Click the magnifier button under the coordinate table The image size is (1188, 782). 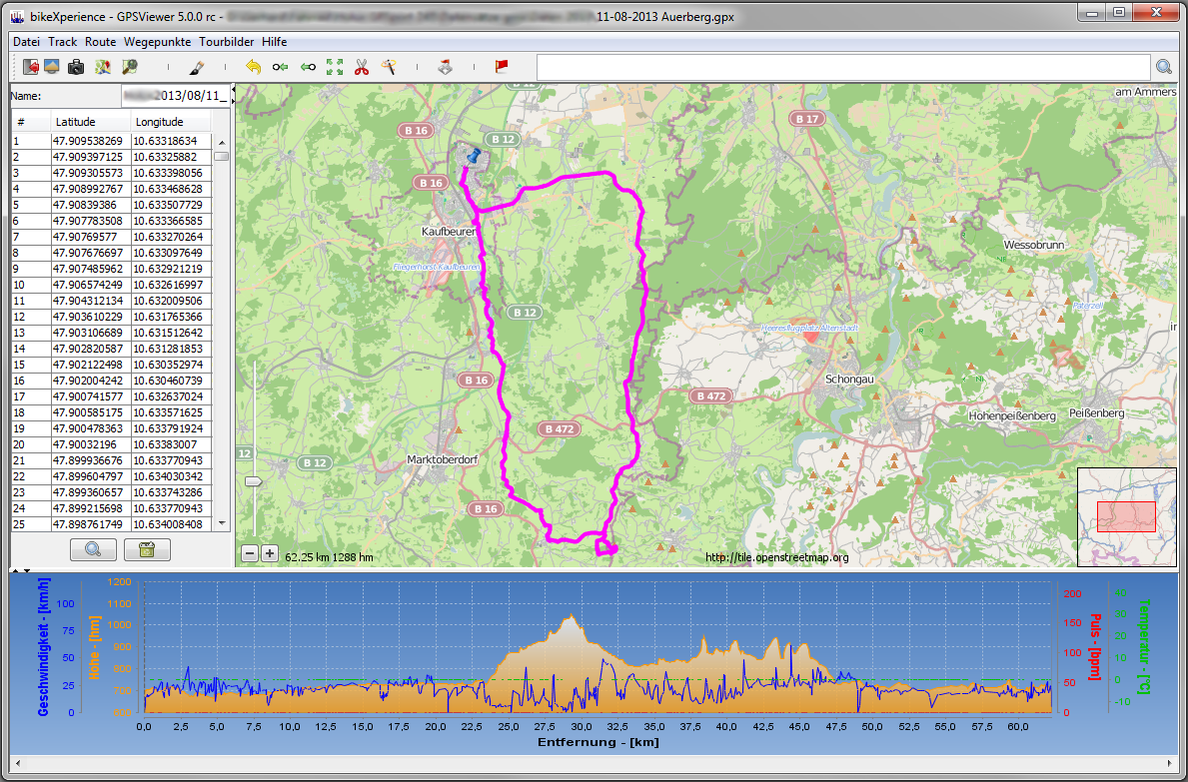click(x=93, y=549)
